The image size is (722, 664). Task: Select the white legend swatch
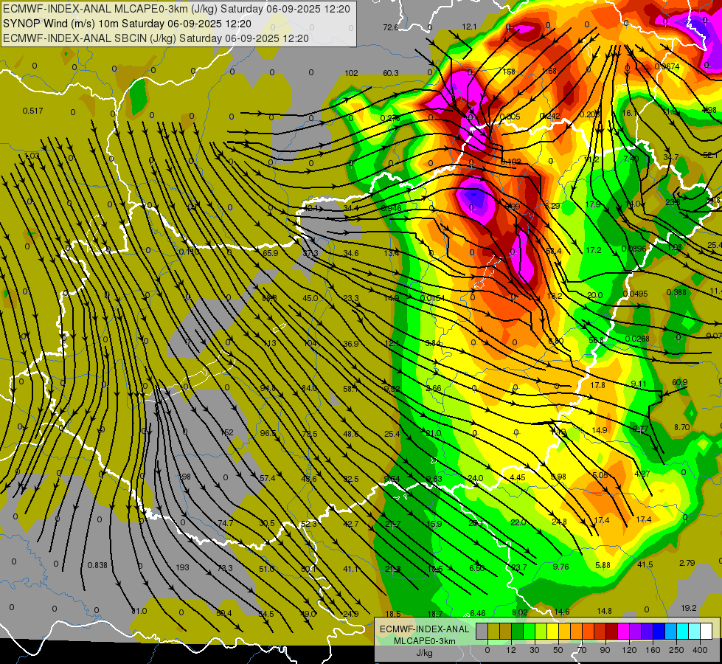(x=707, y=632)
